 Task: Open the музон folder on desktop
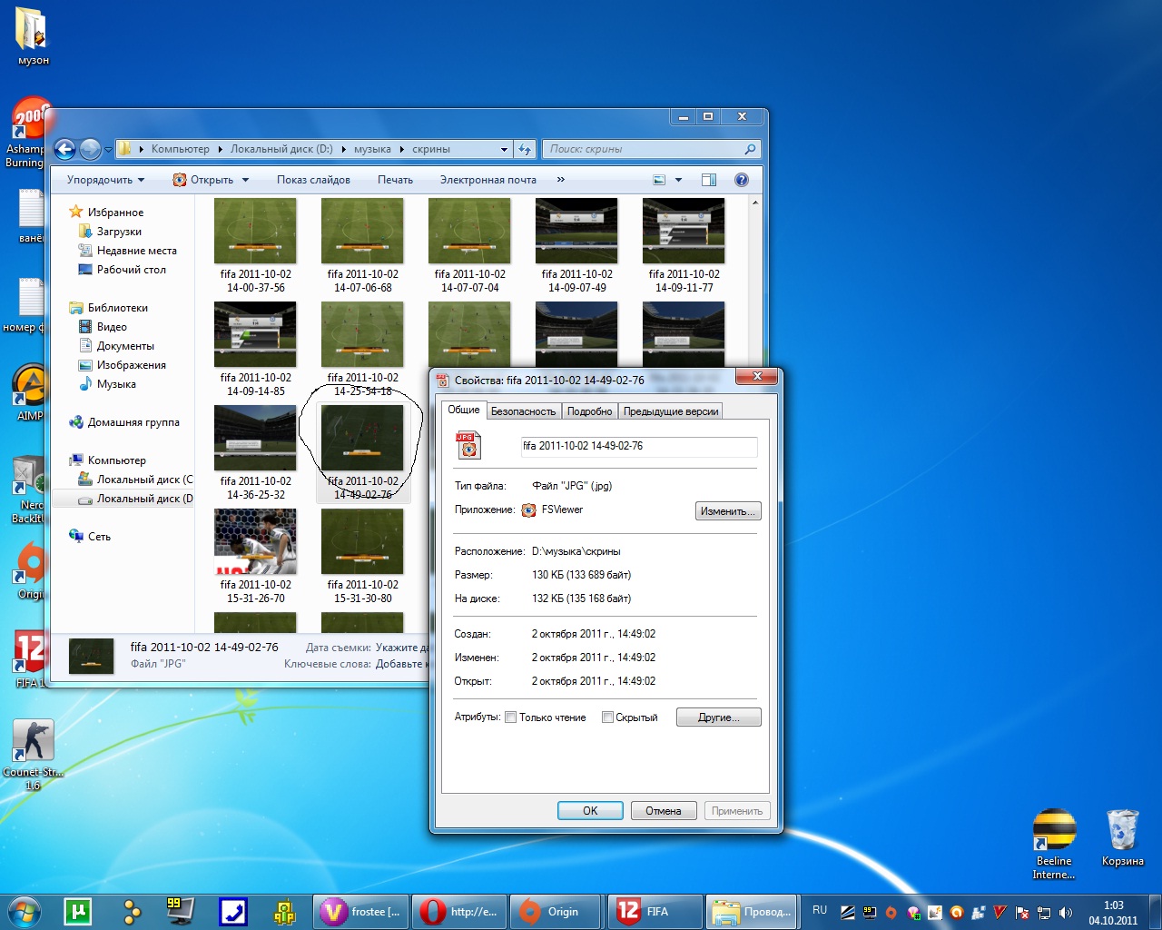(33, 36)
